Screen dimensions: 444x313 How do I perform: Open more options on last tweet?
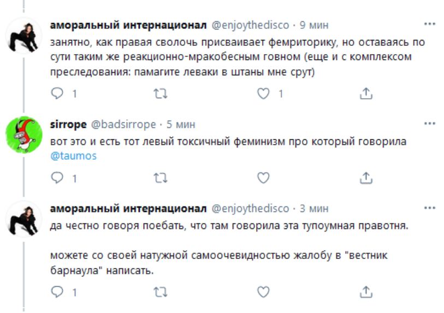point(430,208)
